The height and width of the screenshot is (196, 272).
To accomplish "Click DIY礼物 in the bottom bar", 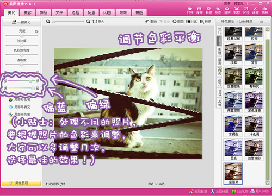I will click(240, 191).
